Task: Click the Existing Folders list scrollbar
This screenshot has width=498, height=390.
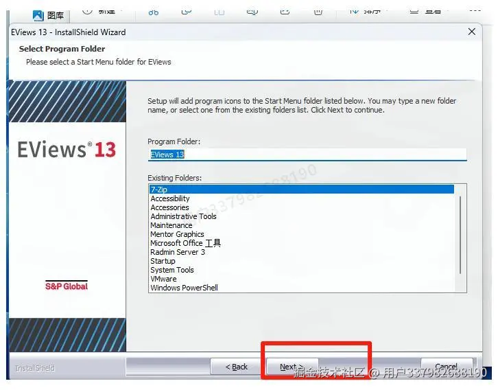Action: [460, 236]
